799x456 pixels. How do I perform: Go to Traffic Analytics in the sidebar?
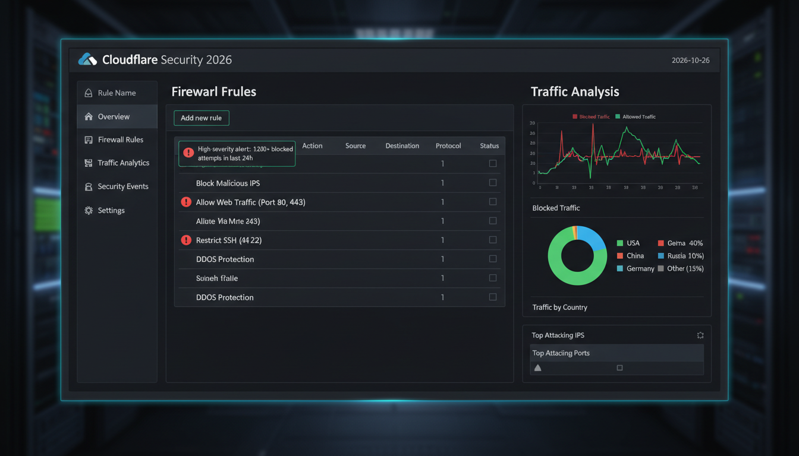[x=117, y=163]
